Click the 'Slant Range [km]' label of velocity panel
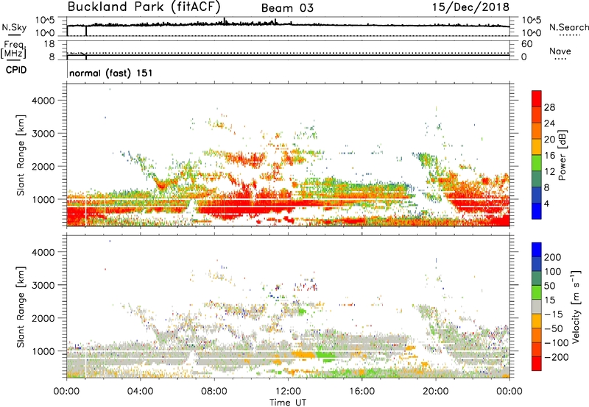Screen dimensions: 589x407 [21, 307]
